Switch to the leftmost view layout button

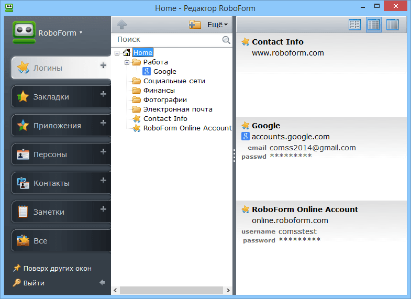pyautogui.click(x=354, y=25)
